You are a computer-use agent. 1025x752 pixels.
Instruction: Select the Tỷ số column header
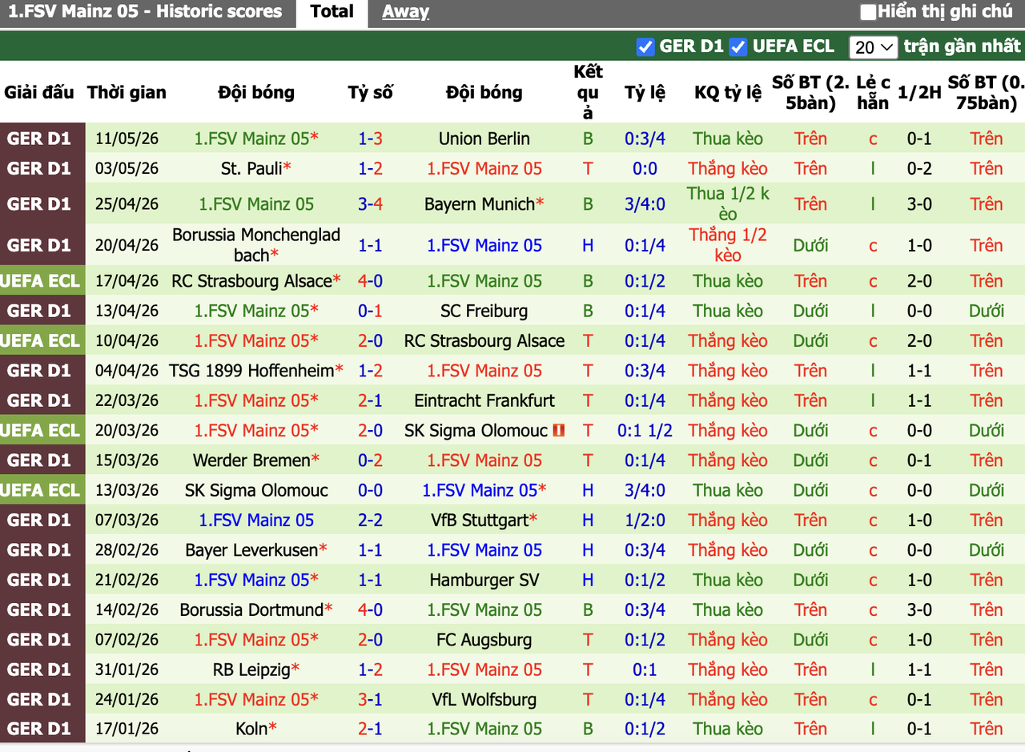coord(370,92)
